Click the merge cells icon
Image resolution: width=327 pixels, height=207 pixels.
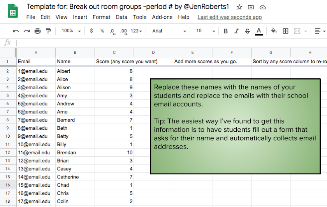pos(297,31)
